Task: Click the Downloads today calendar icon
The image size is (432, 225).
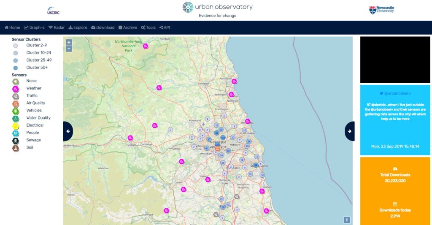Action: coord(395,204)
